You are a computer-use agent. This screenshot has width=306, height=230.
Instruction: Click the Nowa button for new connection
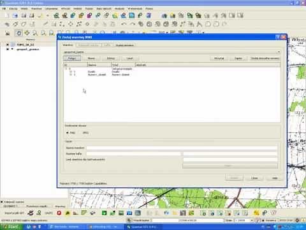[x=91, y=58]
